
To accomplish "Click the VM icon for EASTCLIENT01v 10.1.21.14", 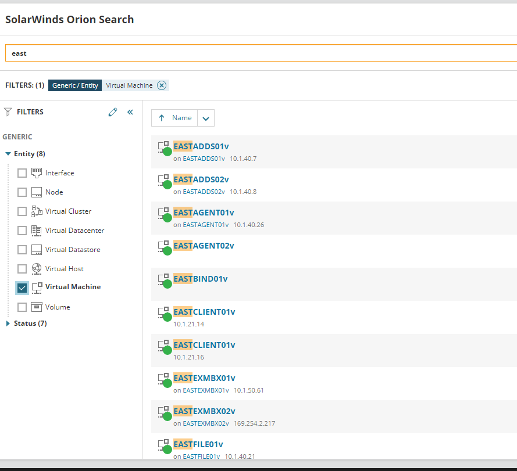I will [165, 314].
